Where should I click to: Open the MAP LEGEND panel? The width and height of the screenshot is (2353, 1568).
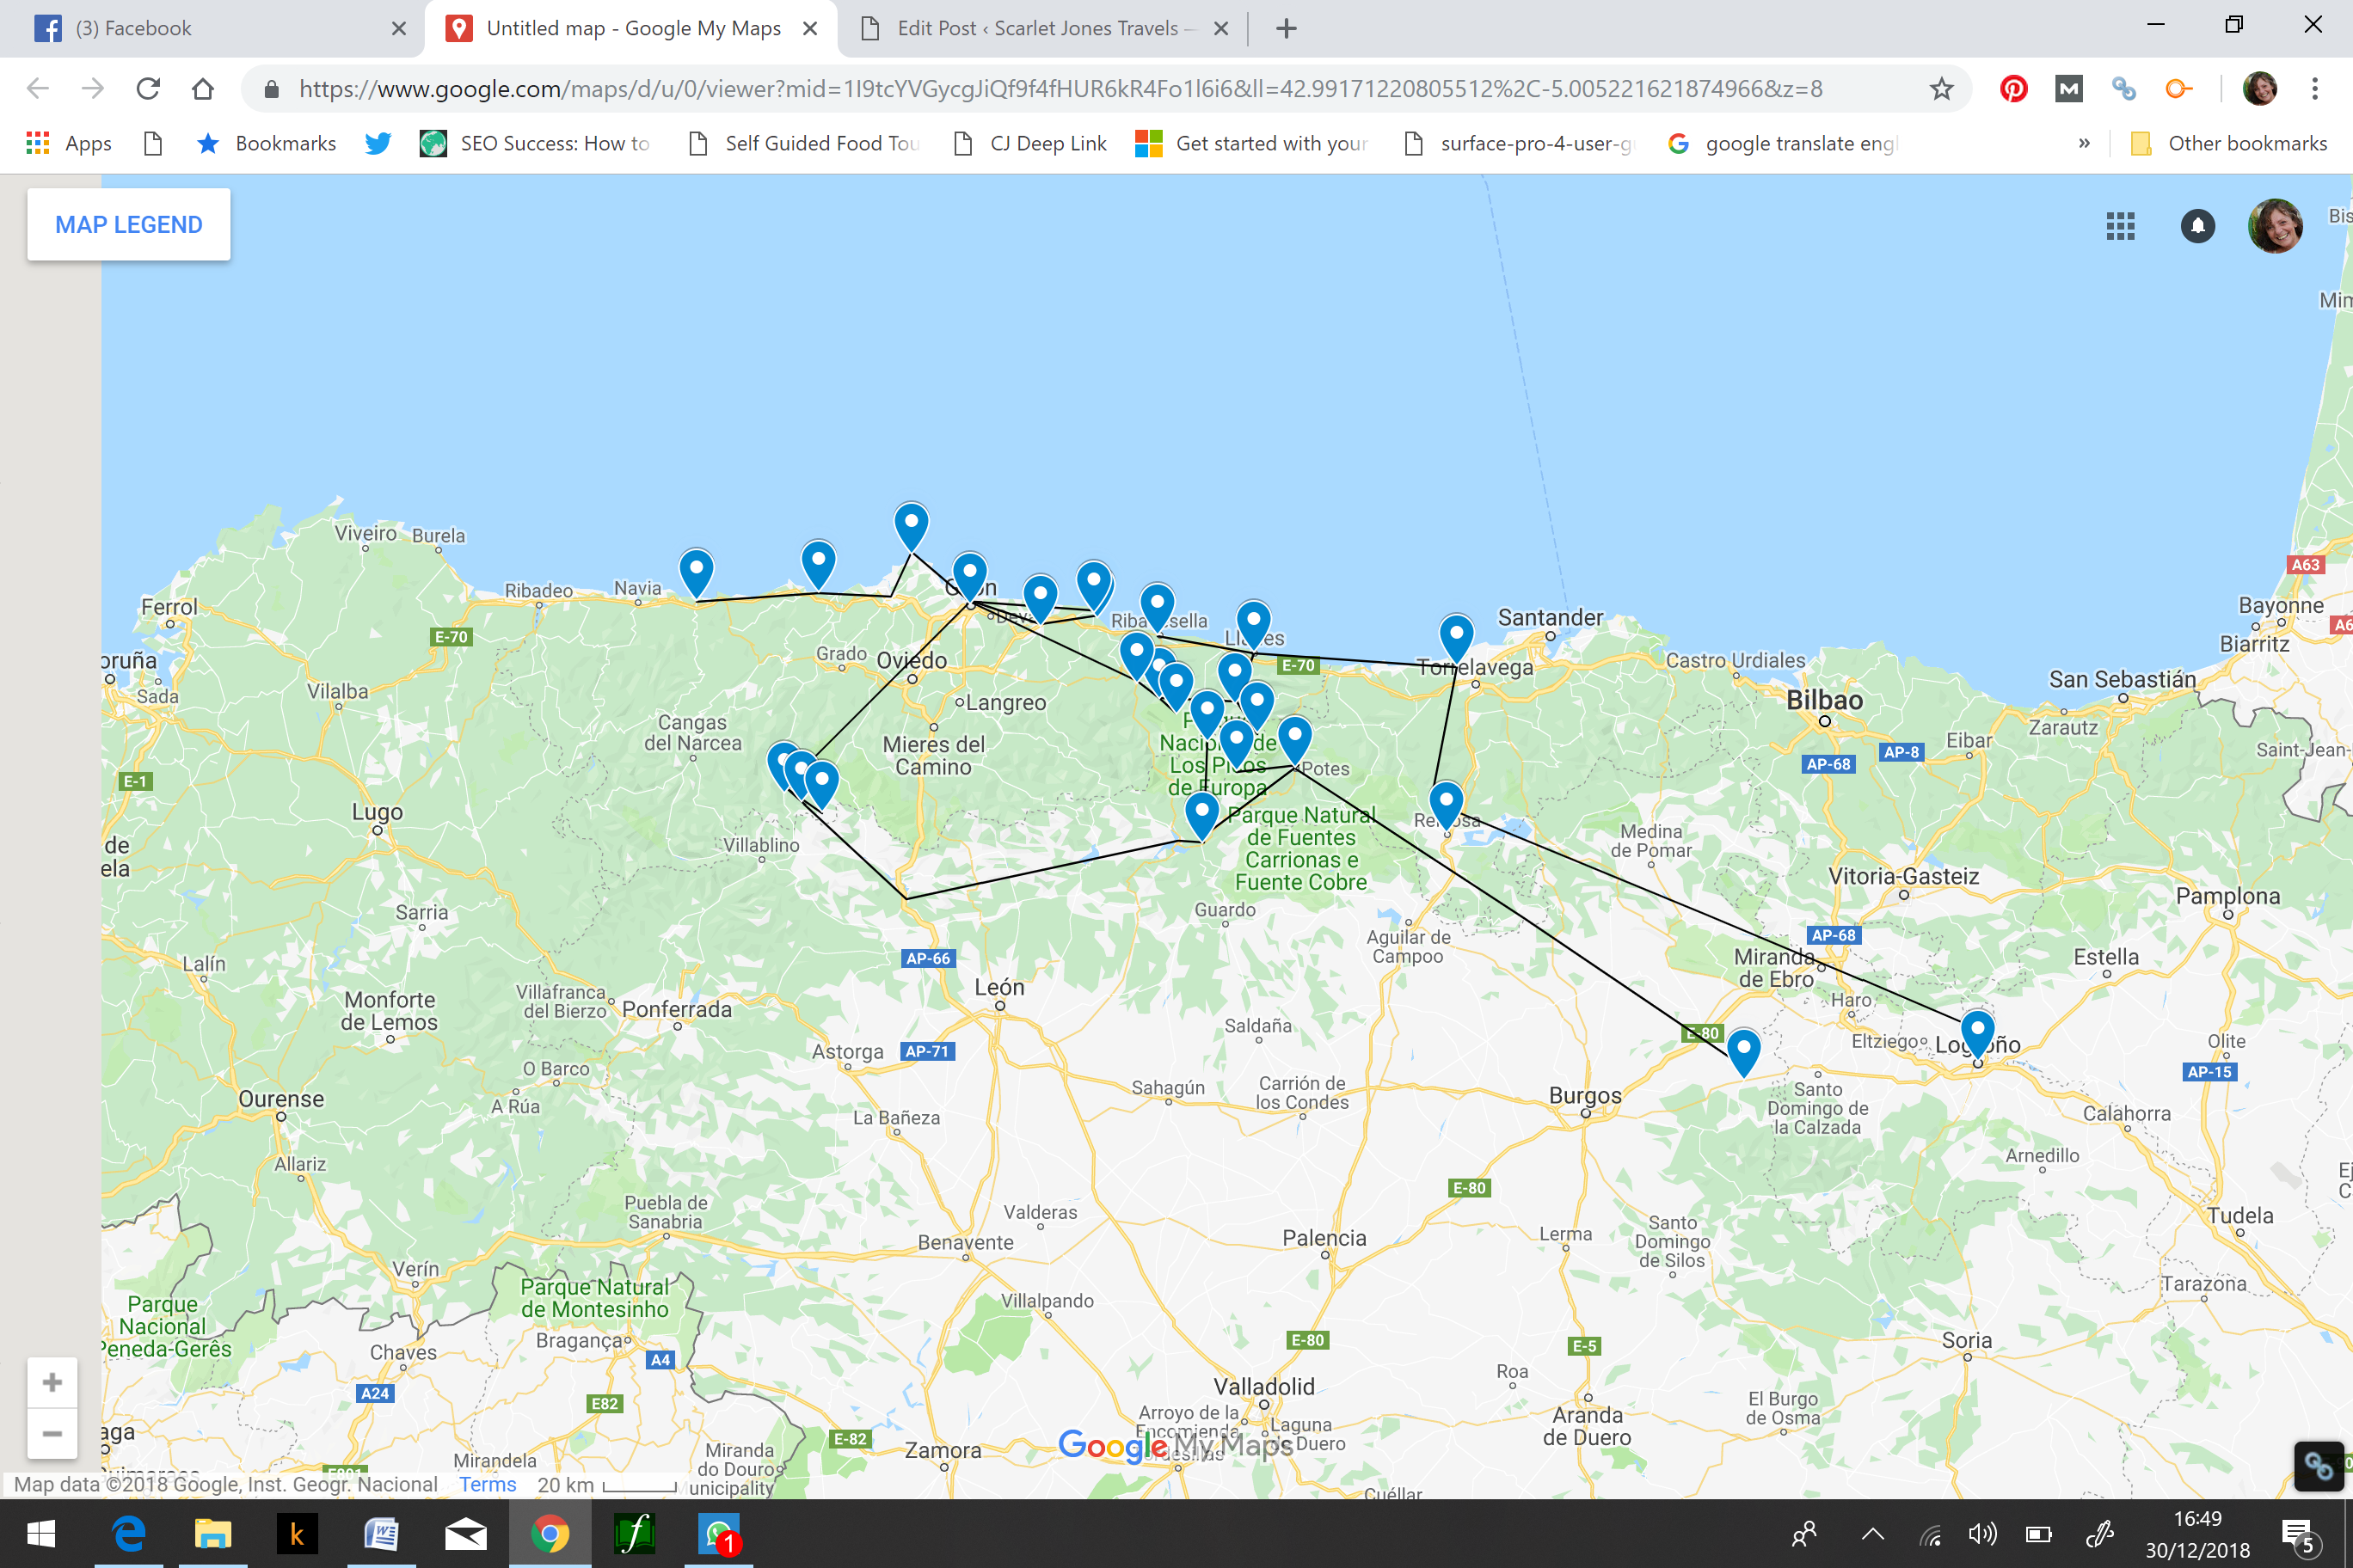coord(128,225)
